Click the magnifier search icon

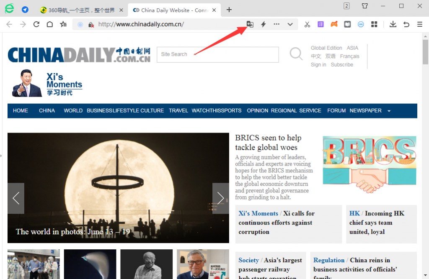296,54
